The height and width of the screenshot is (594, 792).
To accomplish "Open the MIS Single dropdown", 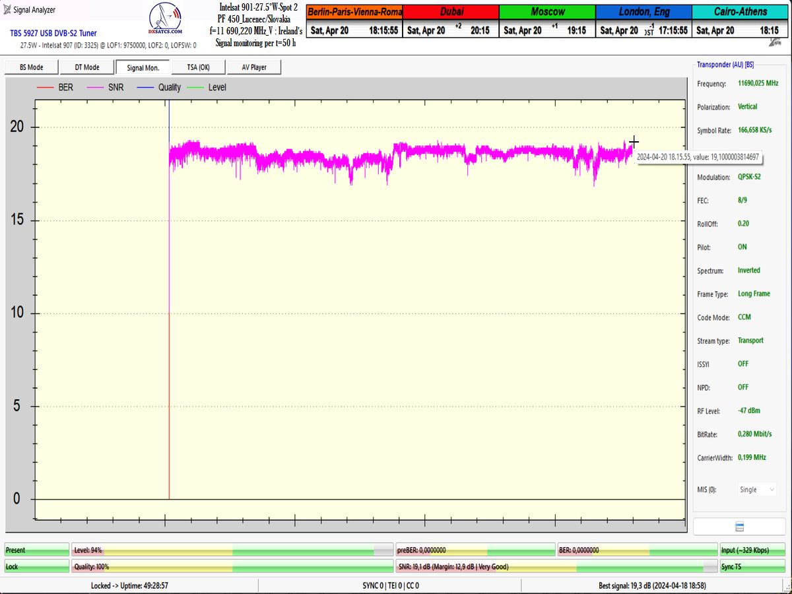I will (756, 490).
